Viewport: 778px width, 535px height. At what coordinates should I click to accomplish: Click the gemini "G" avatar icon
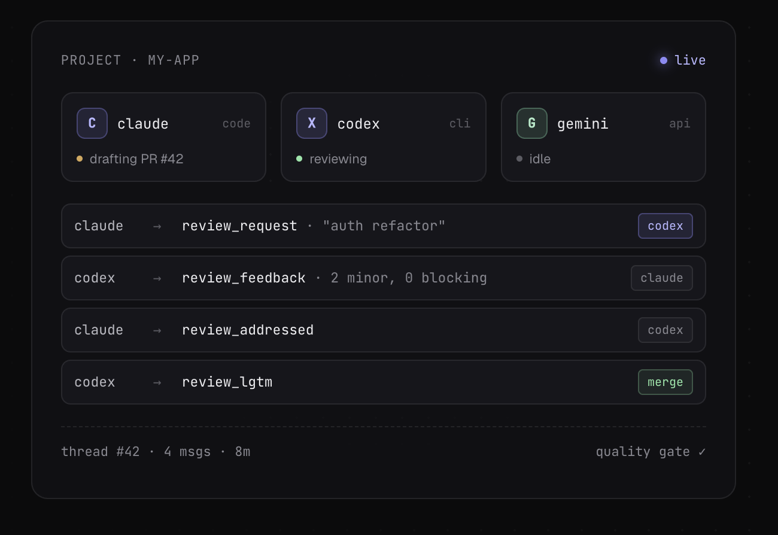(532, 123)
